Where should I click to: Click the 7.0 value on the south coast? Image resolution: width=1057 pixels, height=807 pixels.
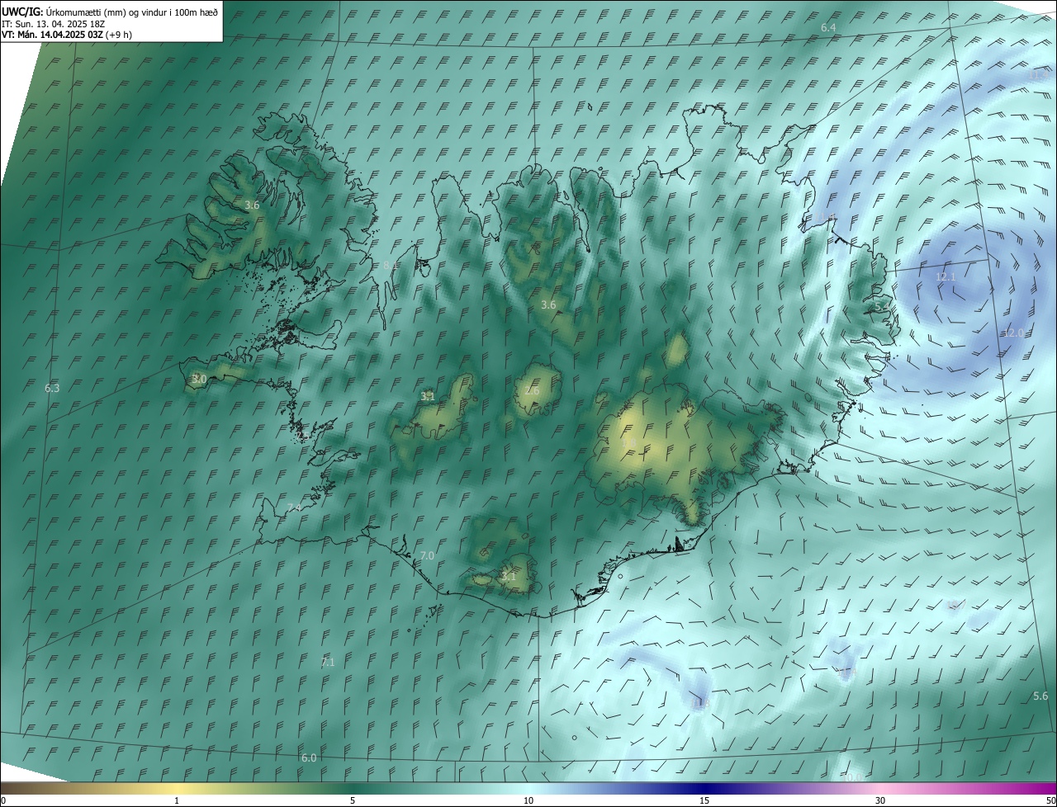point(427,556)
